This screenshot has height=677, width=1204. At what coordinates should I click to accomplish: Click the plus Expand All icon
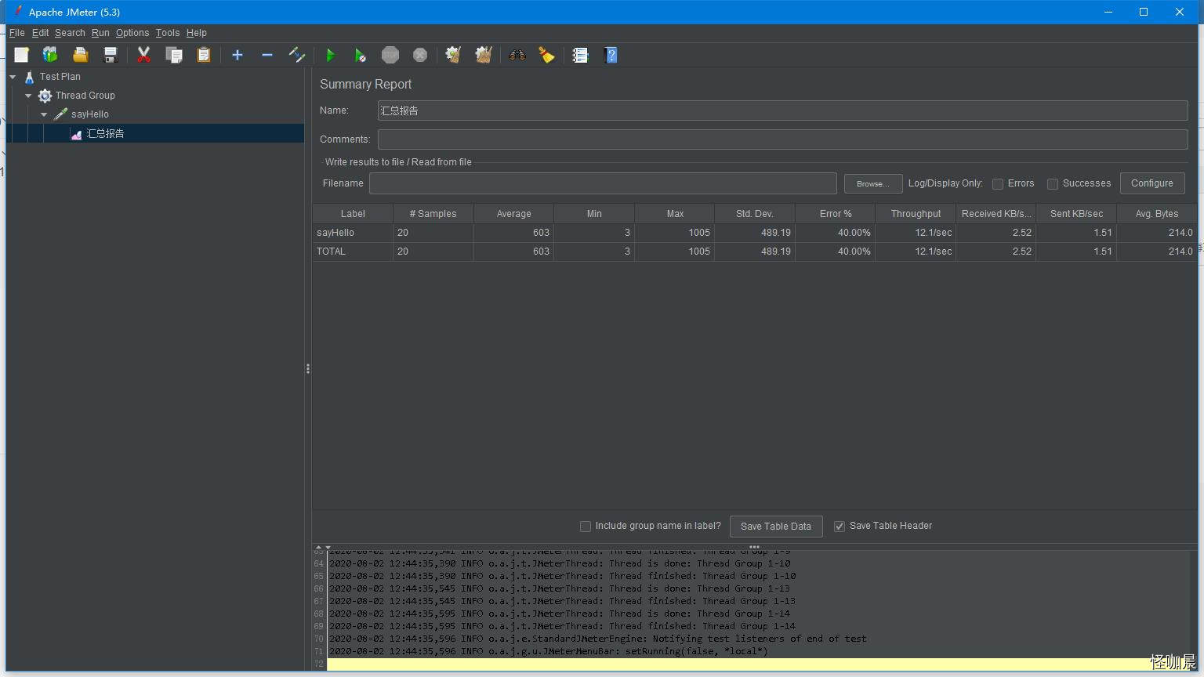pyautogui.click(x=238, y=55)
